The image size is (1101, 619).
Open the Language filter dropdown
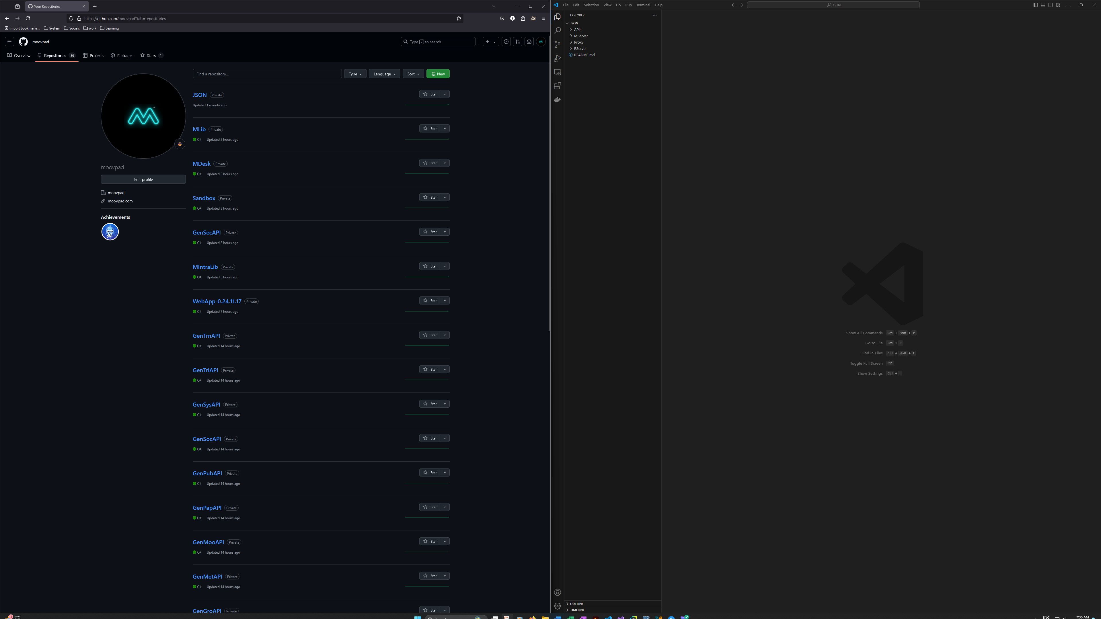point(384,74)
